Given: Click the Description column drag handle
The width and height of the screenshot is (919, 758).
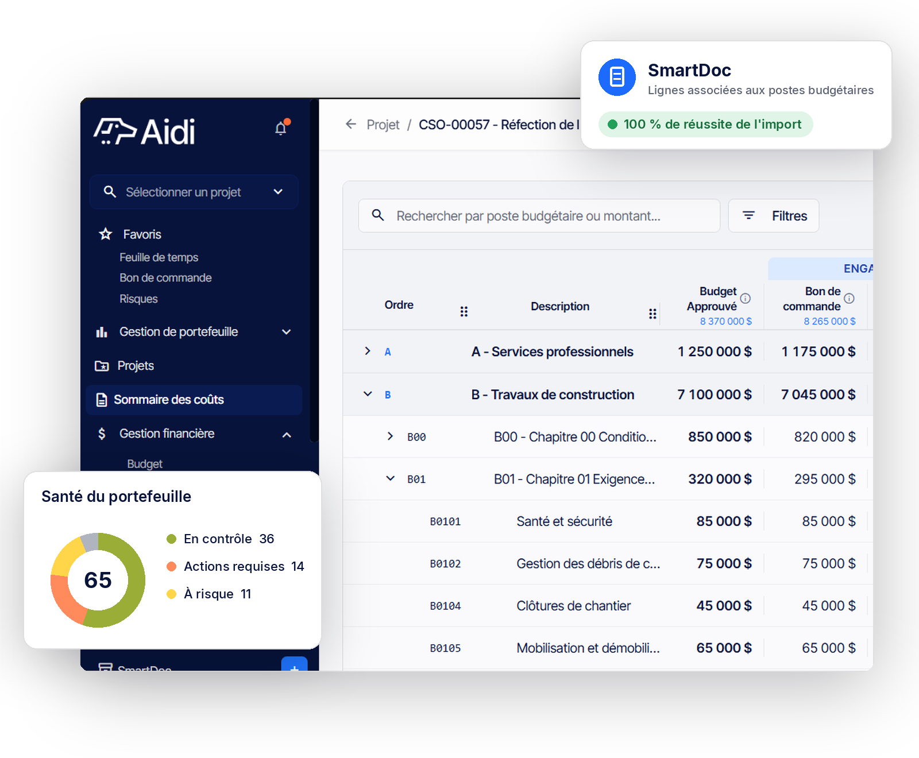Looking at the screenshot, I should [652, 314].
